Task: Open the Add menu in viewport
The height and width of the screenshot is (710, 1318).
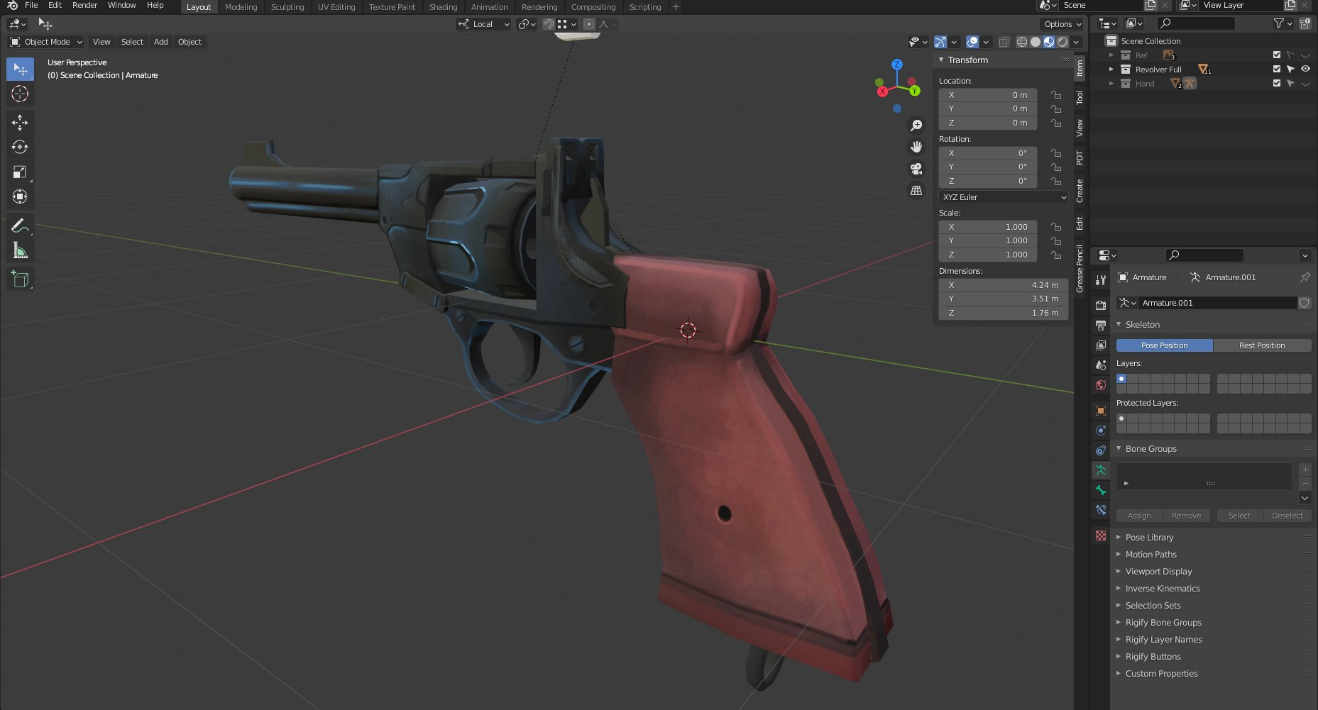Action: point(161,42)
